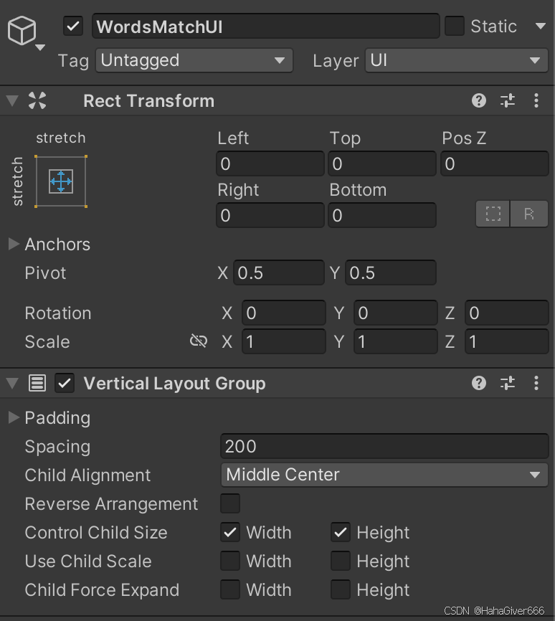Viewport: 555px width, 621px height.
Task: Expand the Padding foldout
Action: tap(14, 417)
